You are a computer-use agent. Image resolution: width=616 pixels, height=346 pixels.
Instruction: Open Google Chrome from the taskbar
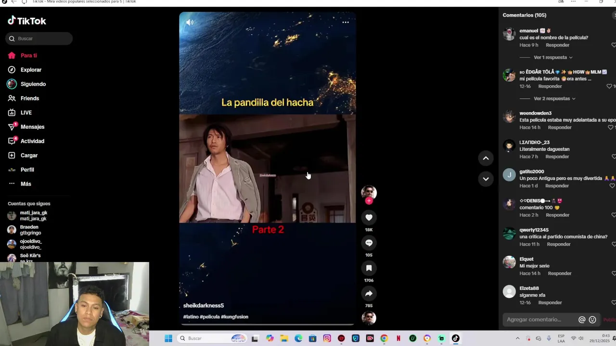tap(384, 338)
